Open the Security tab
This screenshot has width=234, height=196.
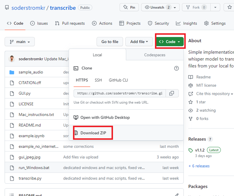click(158, 23)
